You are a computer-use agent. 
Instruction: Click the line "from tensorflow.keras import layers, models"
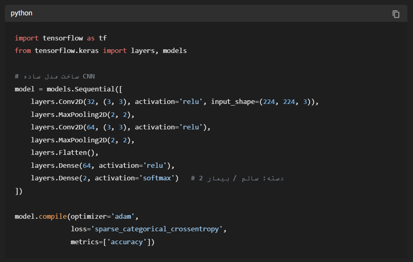tap(101, 51)
